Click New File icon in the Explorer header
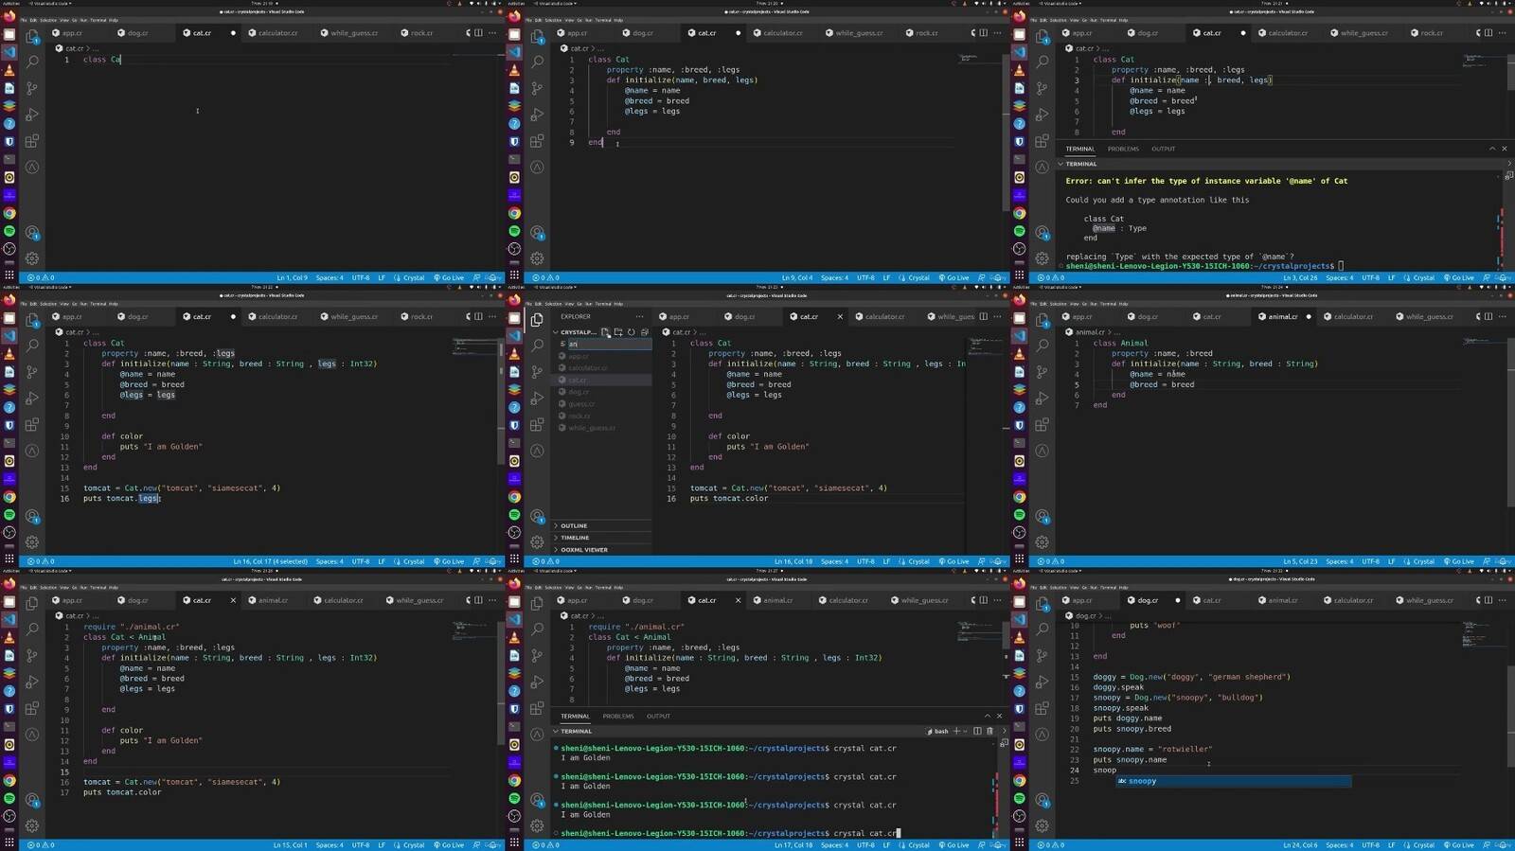This screenshot has width=1515, height=851. click(605, 332)
